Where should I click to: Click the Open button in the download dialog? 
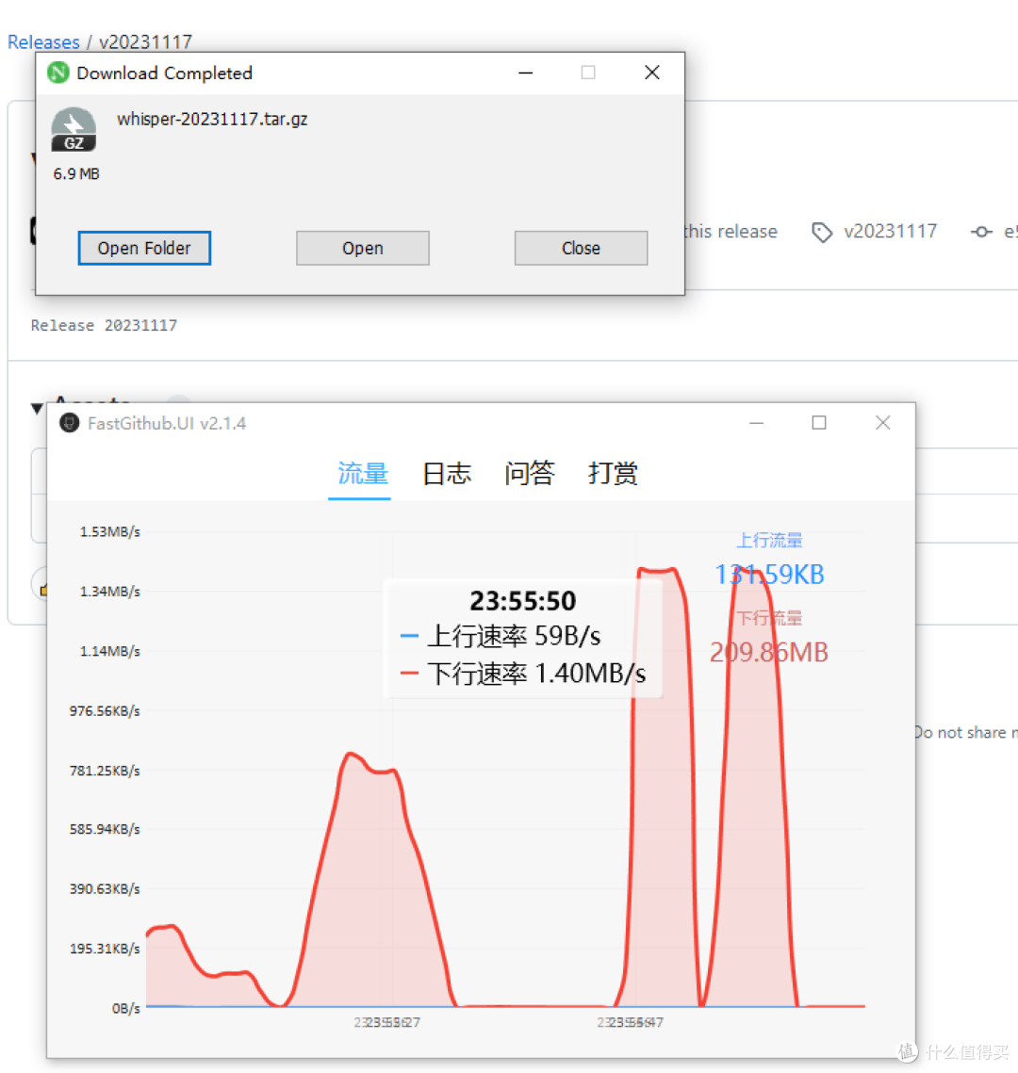point(362,248)
